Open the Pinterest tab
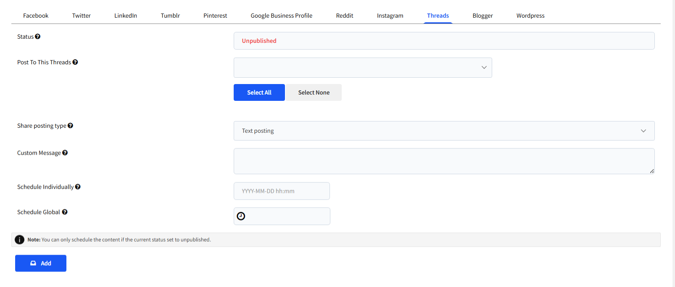The height and width of the screenshot is (287, 675). (x=215, y=16)
